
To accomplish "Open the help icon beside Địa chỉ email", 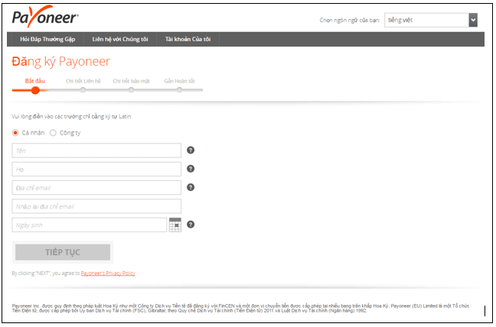I will pos(191,187).
